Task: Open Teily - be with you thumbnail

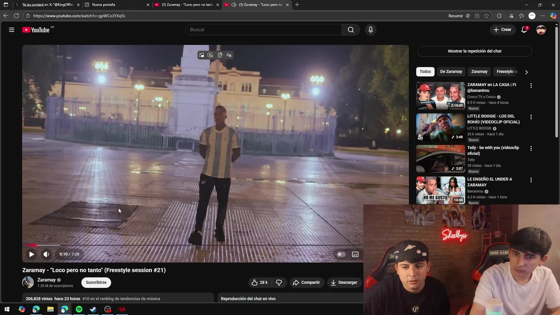Action: pos(441,159)
